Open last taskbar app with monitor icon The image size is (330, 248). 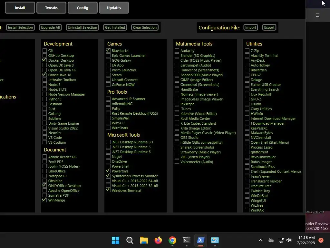click(215, 240)
